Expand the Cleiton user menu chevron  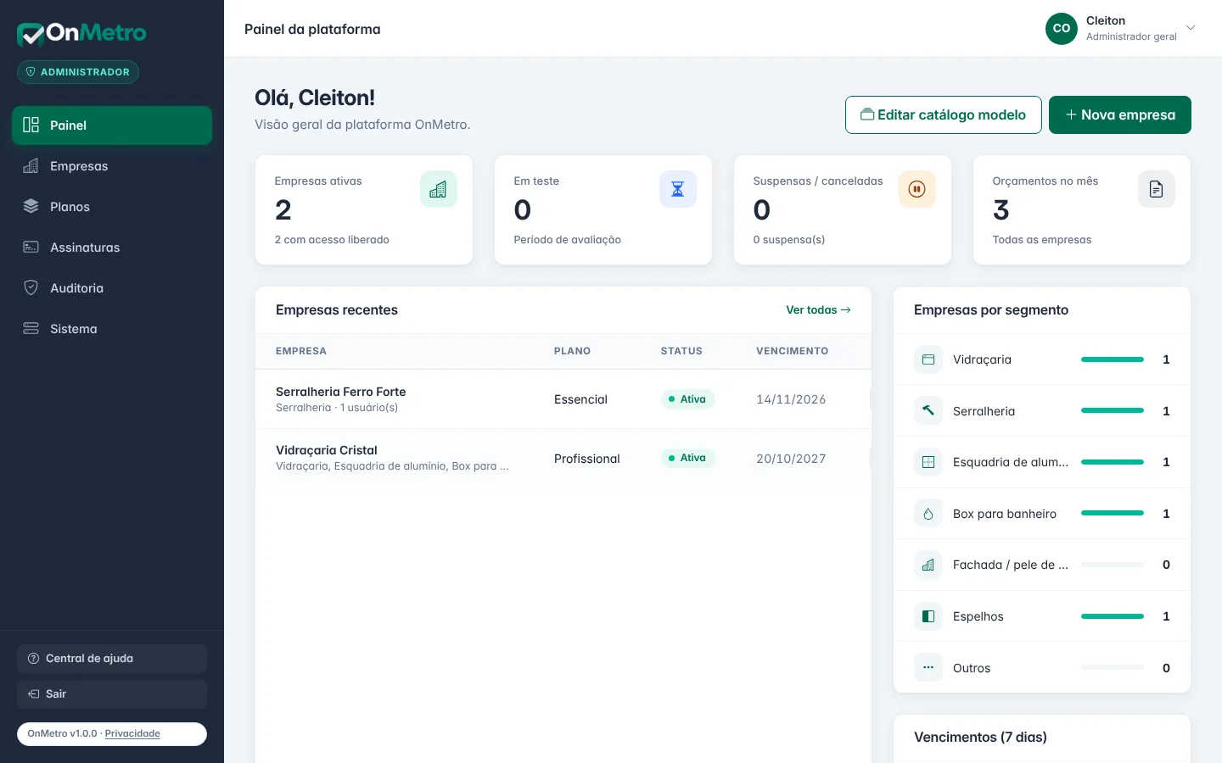click(x=1191, y=28)
